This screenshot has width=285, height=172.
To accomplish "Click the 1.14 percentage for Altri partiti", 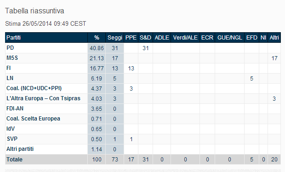I will coord(97,149).
